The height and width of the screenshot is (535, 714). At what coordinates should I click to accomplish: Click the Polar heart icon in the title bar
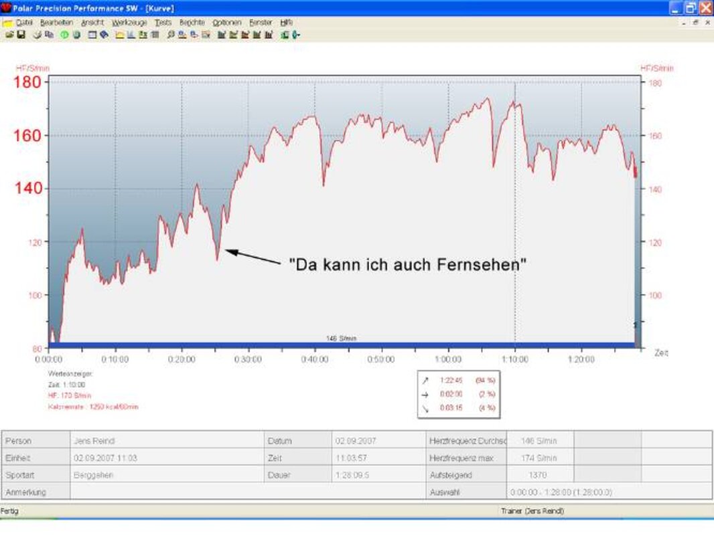tap(6, 7)
